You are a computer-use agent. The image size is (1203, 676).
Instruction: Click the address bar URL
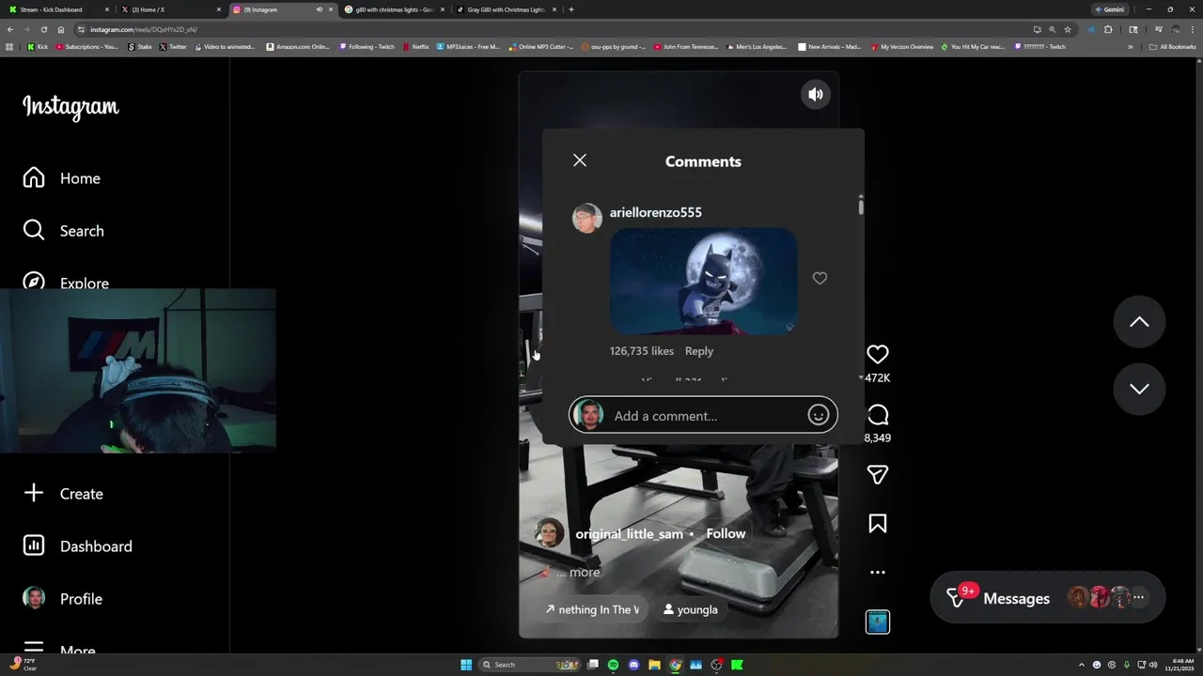(144, 29)
